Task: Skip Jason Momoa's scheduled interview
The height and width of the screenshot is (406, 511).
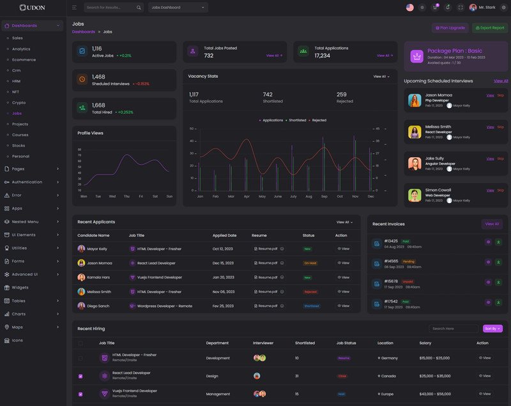Action: [501, 96]
